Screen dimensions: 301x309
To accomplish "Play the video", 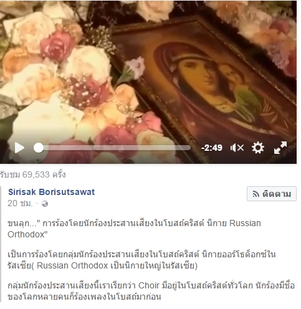I will [x=19, y=148].
